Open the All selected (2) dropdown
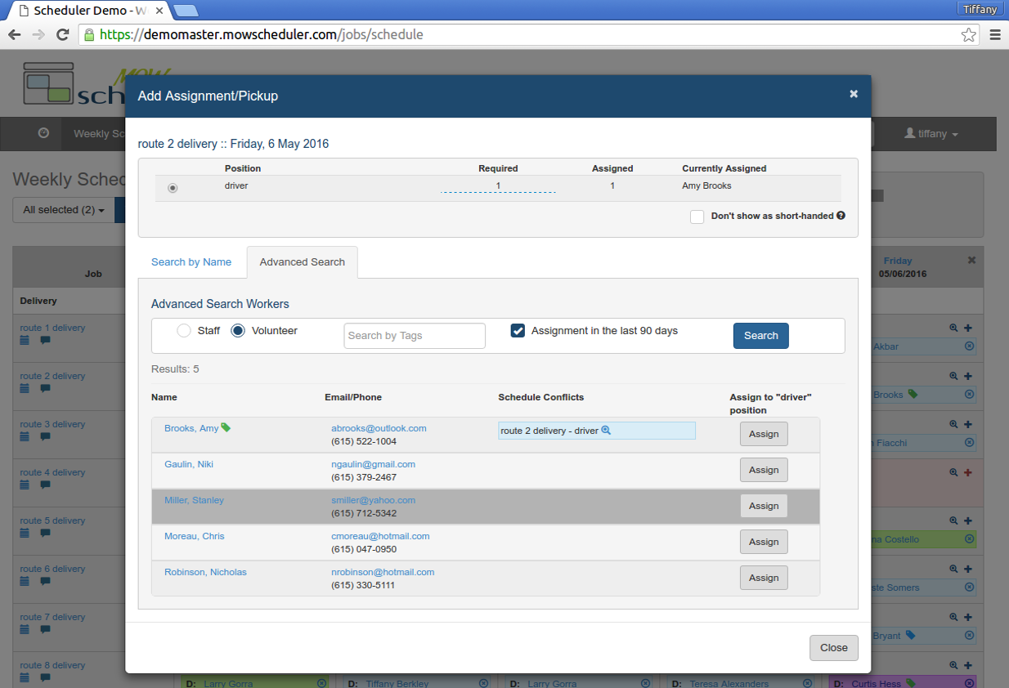The width and height of the screenshot is (1009, 688). (64, 210)
